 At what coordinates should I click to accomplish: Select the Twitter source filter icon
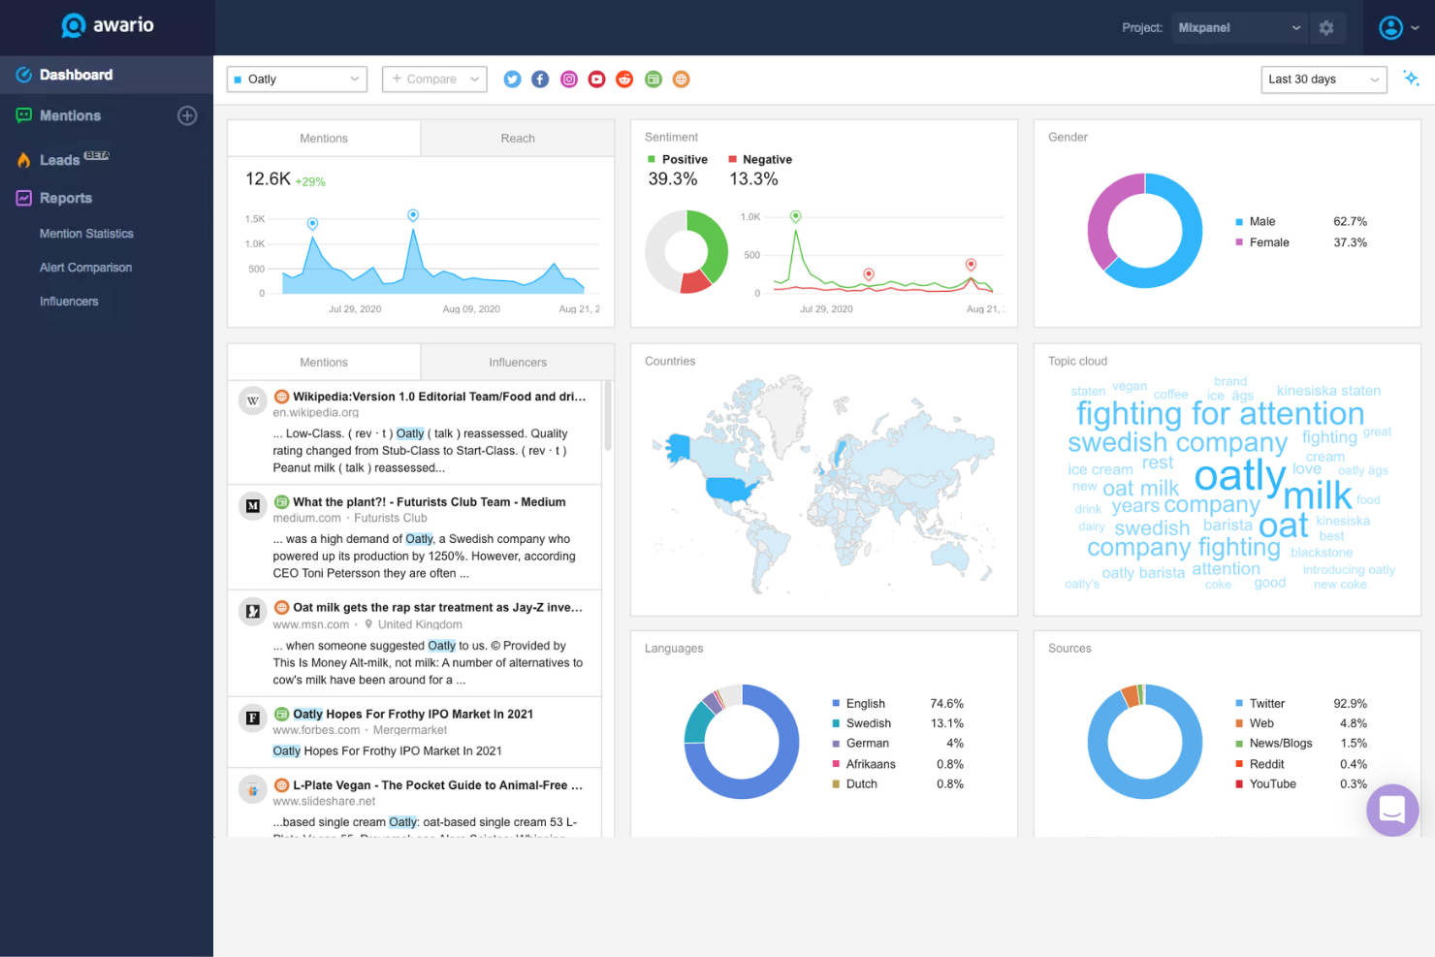point(512,79)
